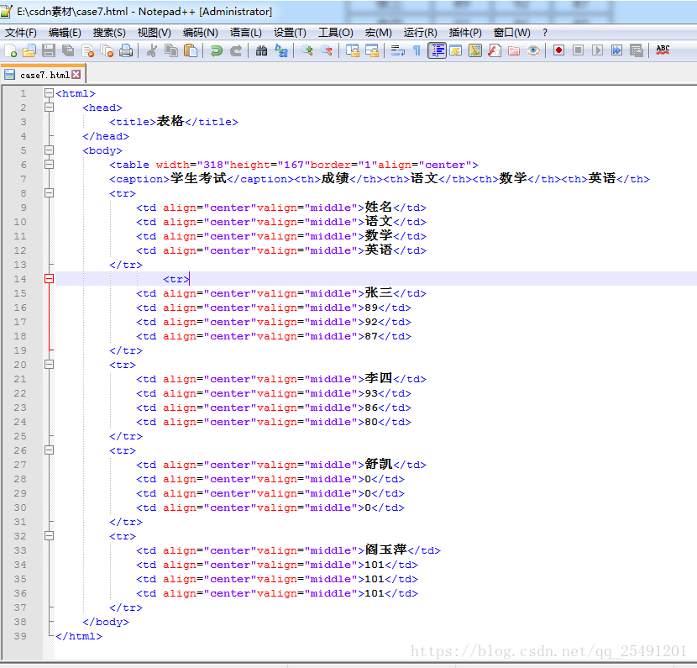Image resolution: width=697 pixels, height=668 pixels.
Task: Toggle synchronized vertical scrolling
Action: click(352, 50)
